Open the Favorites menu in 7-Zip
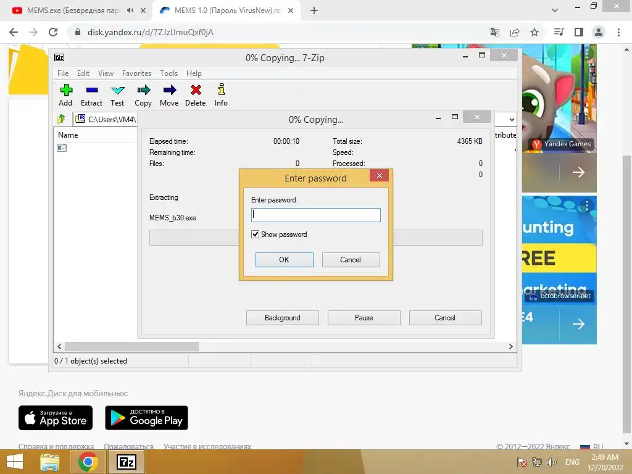The image size is (632, 474). tap(136, 73)
